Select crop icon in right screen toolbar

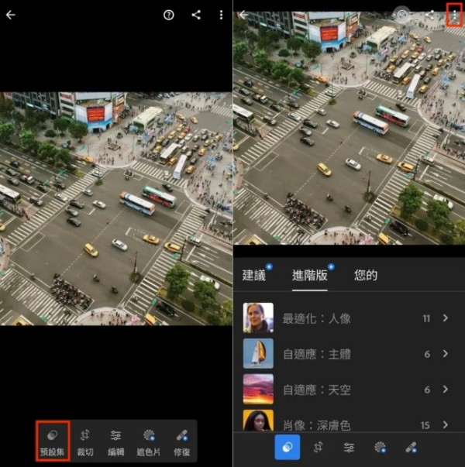click(x=318, y=447)
